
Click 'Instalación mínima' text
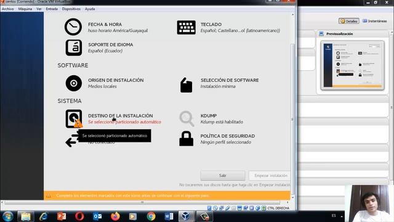pyautogui.click(x=218, y=86)
